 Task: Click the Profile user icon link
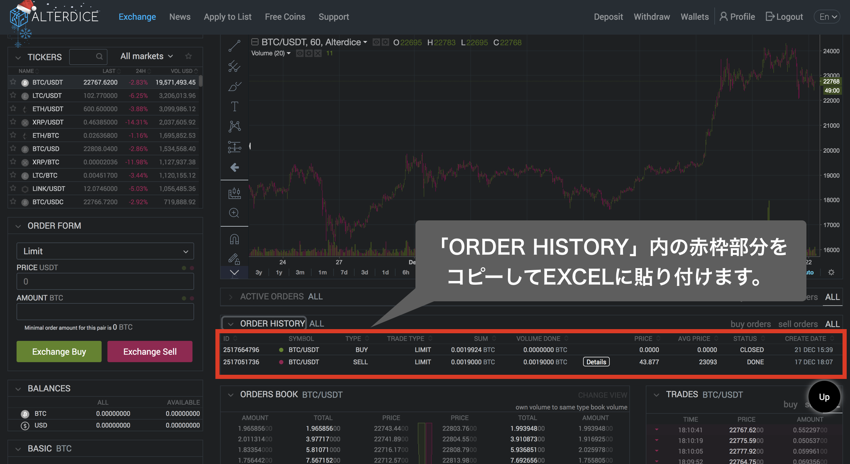click(737, 17)
